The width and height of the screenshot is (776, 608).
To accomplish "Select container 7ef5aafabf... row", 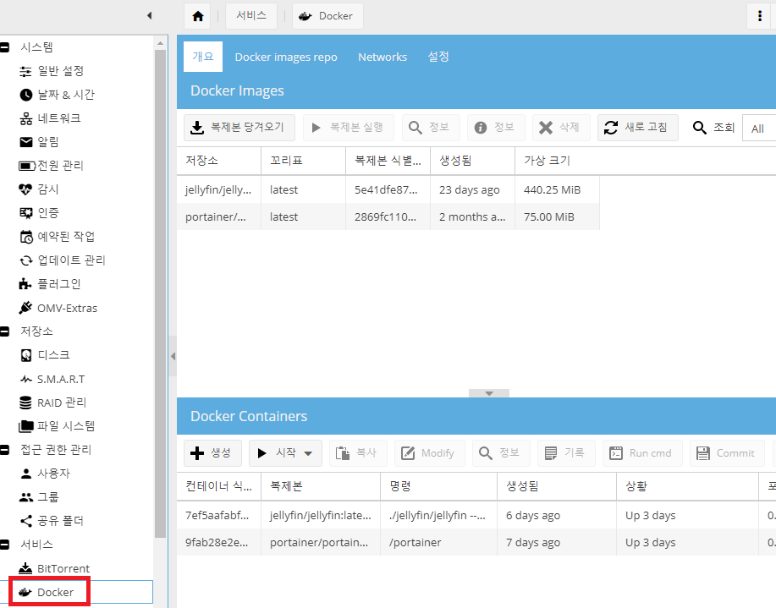I will click(x=476, y=515).
